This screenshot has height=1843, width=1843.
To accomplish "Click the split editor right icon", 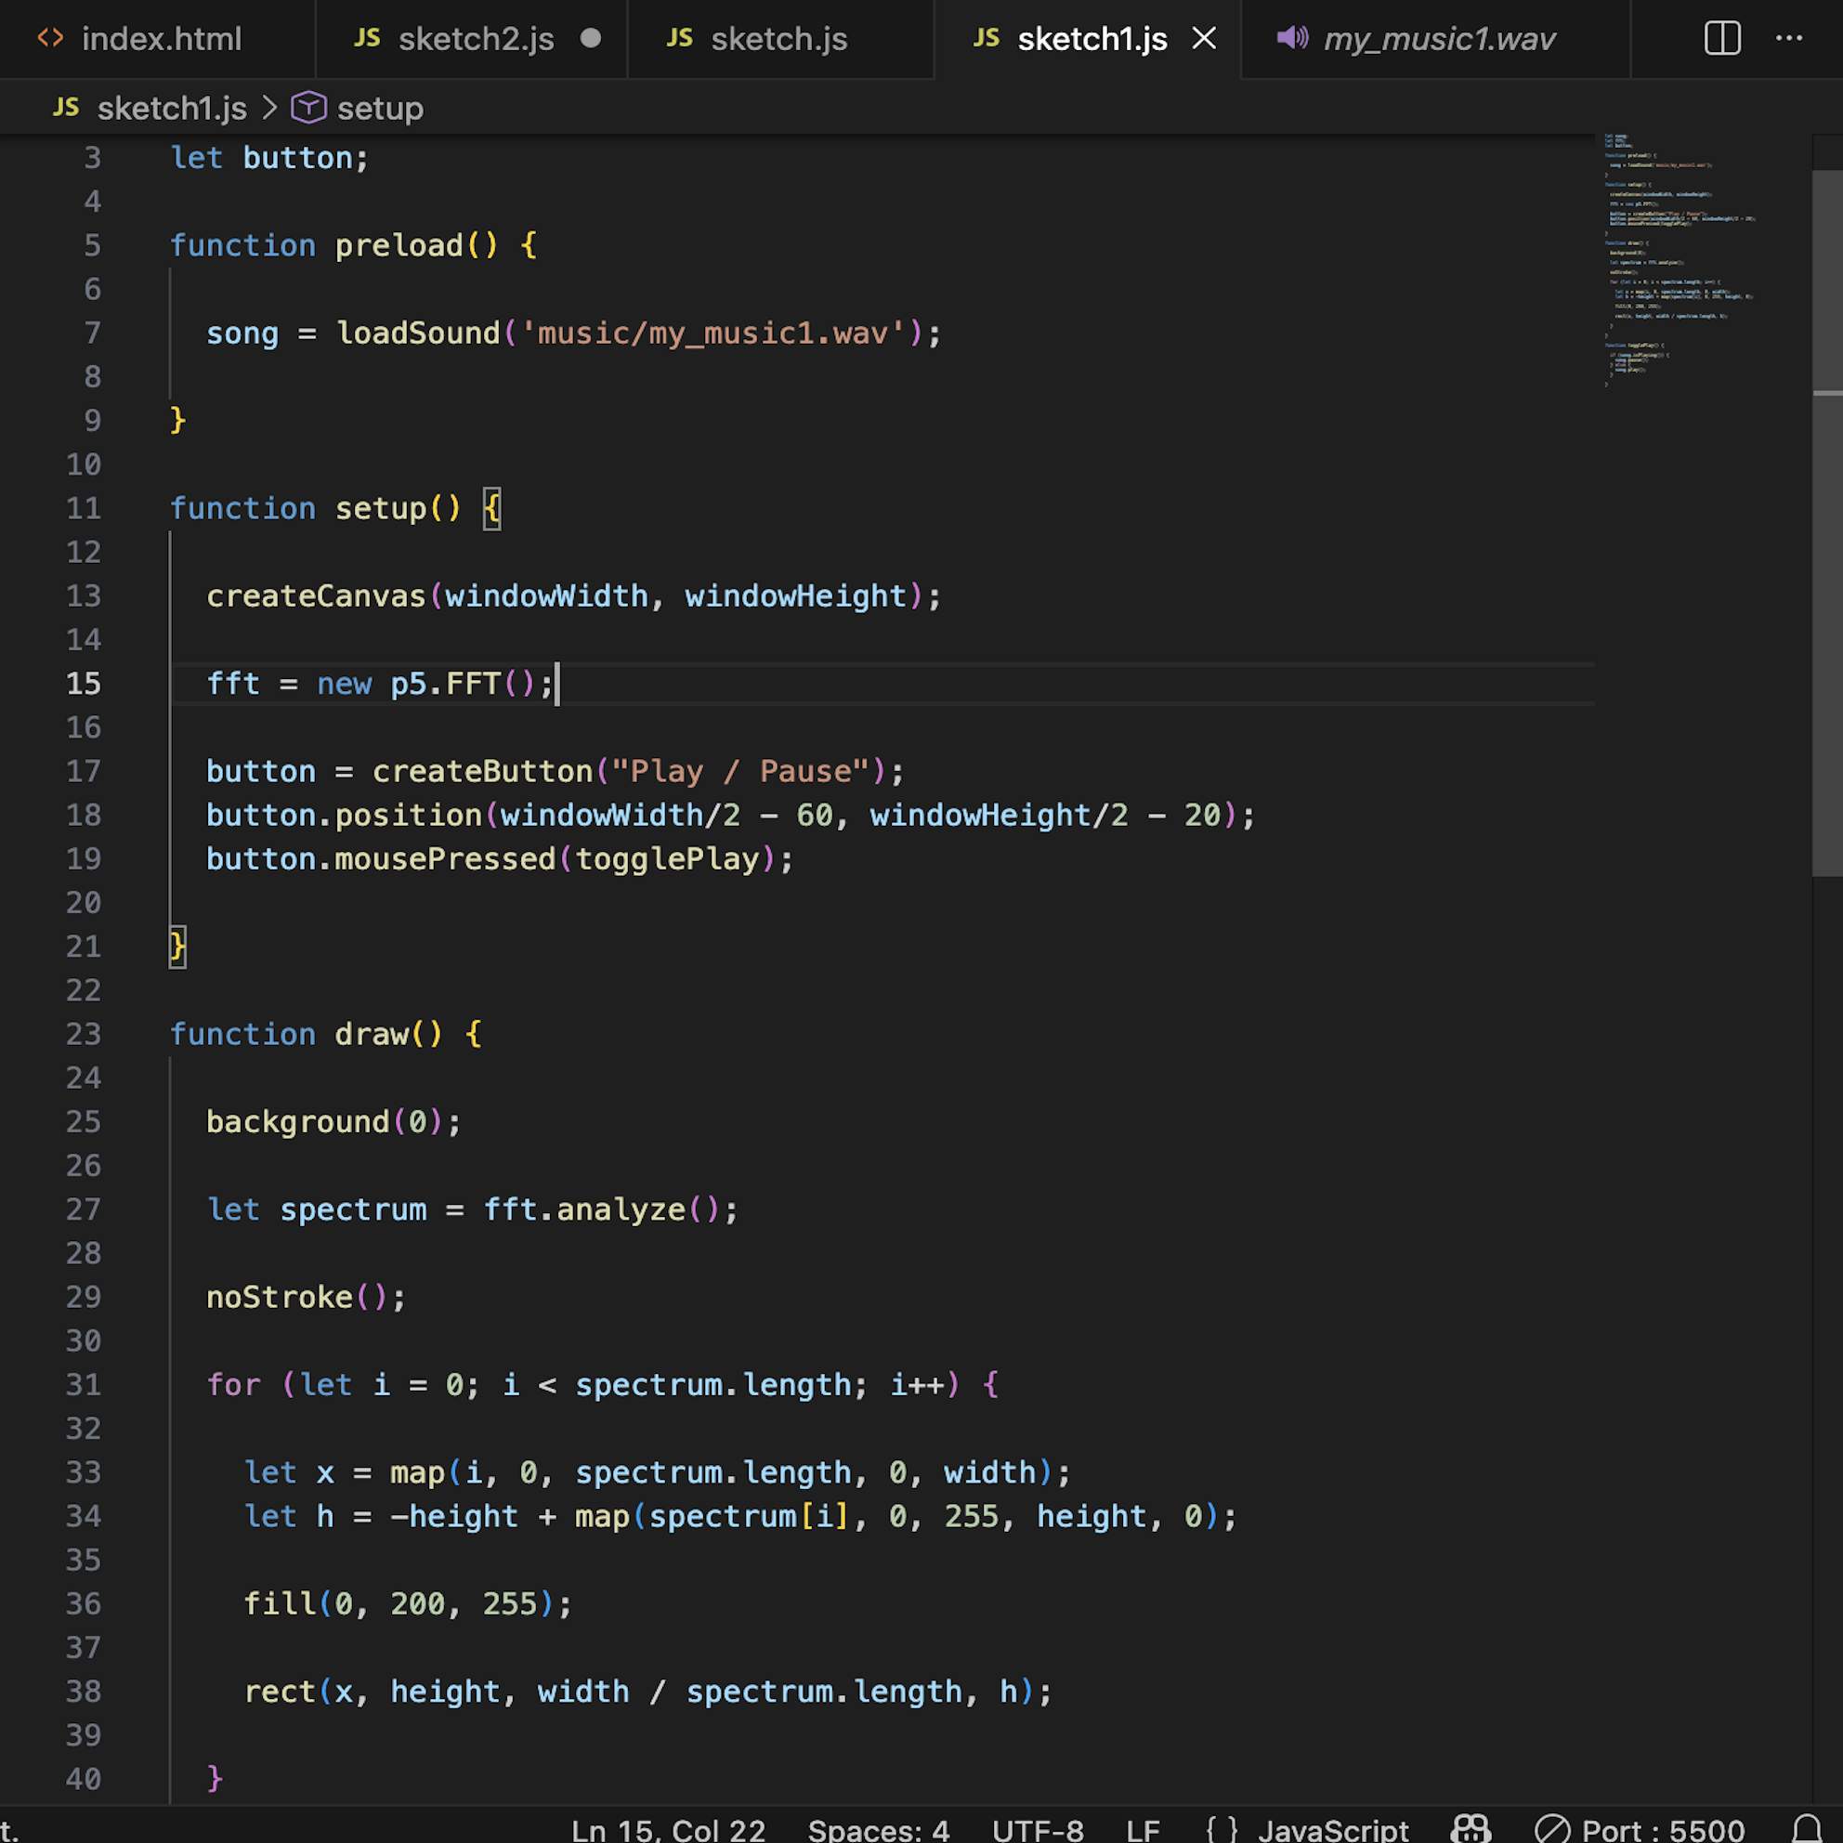I will [1723, 38].
